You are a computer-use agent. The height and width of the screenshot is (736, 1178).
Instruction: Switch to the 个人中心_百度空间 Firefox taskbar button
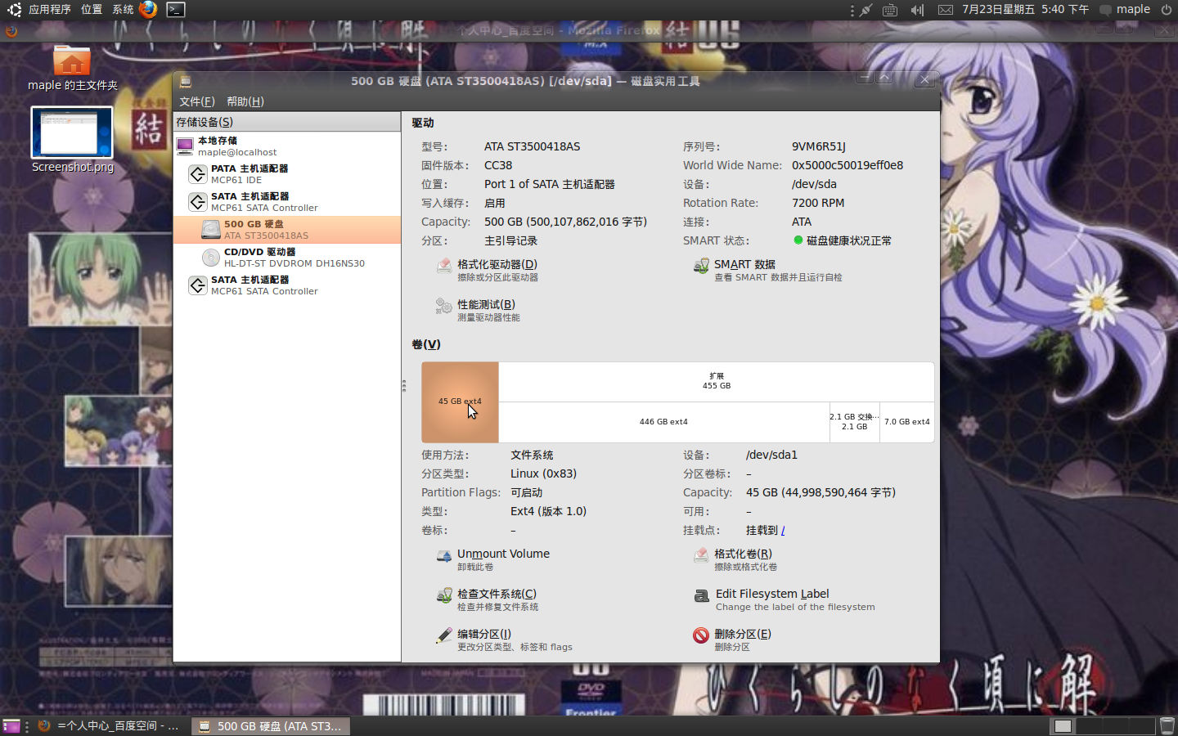tap(110, 726)
